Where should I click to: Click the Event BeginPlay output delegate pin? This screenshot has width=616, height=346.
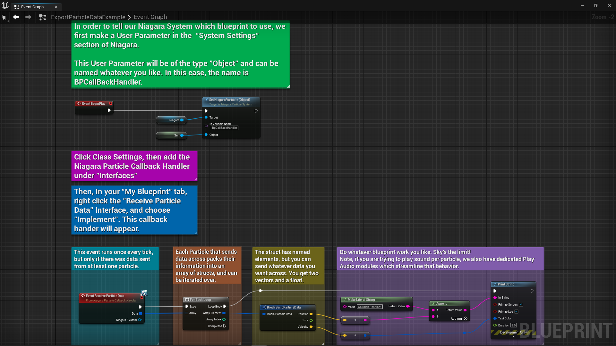pos(111,103)
